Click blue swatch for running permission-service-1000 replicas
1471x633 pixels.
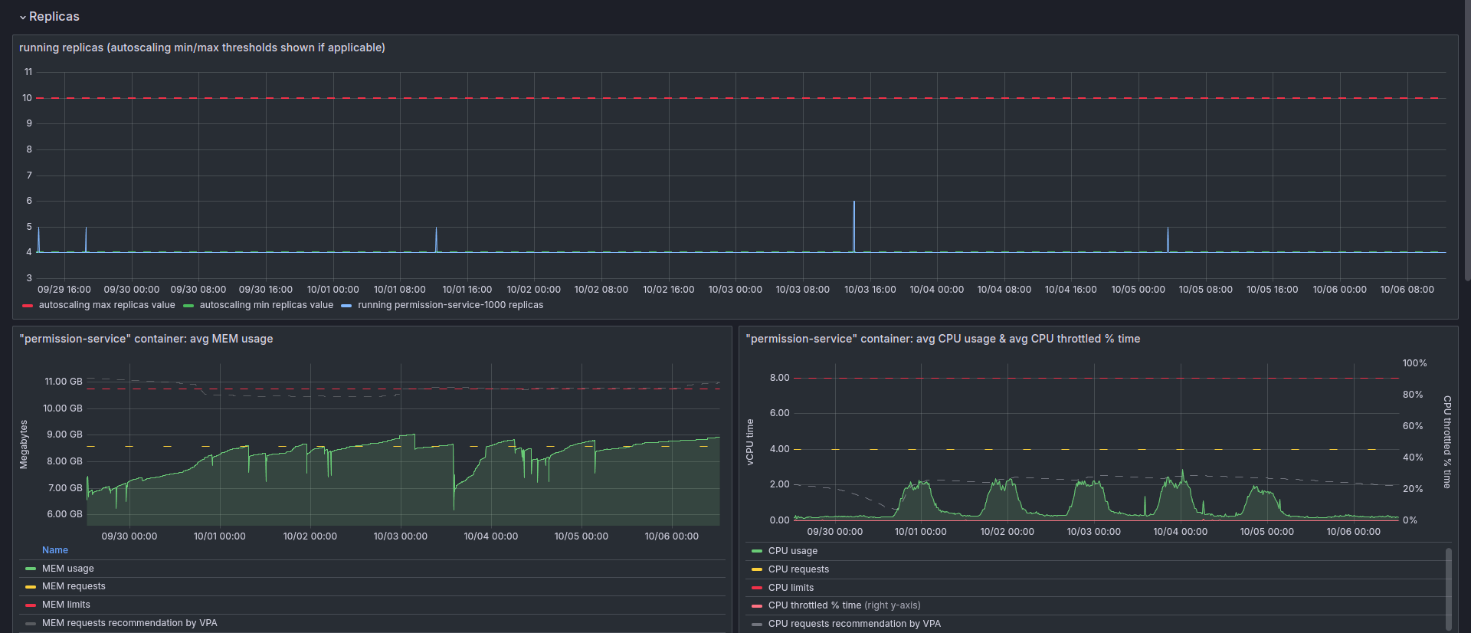coord(346,306)
